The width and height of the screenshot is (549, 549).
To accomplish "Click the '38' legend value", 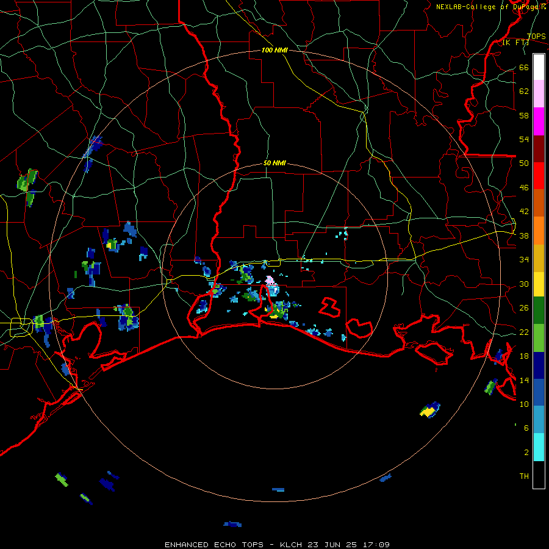I will pos(524,235).
